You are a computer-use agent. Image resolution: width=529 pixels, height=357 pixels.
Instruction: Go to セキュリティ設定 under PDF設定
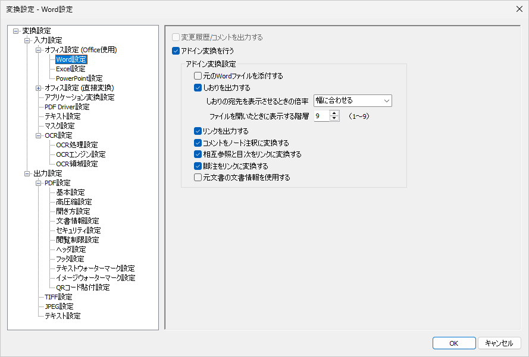pos(79,230)
